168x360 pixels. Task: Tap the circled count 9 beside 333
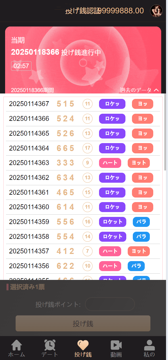[87, 163]
